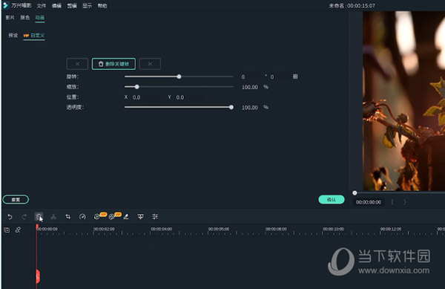Click the Undo arrow icon
Image resolution: width=445 pixels, height=289 pixels.
pyautogui.click(x=10, y=217)
